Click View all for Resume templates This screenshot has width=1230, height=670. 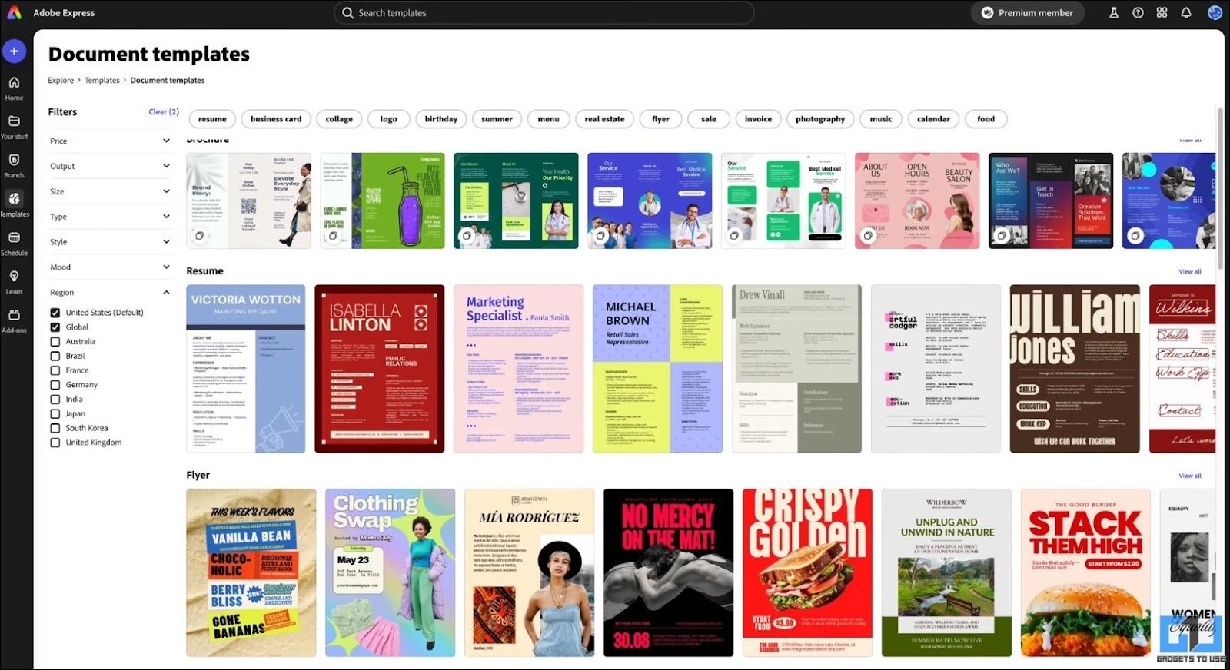tap(1189, 271)
